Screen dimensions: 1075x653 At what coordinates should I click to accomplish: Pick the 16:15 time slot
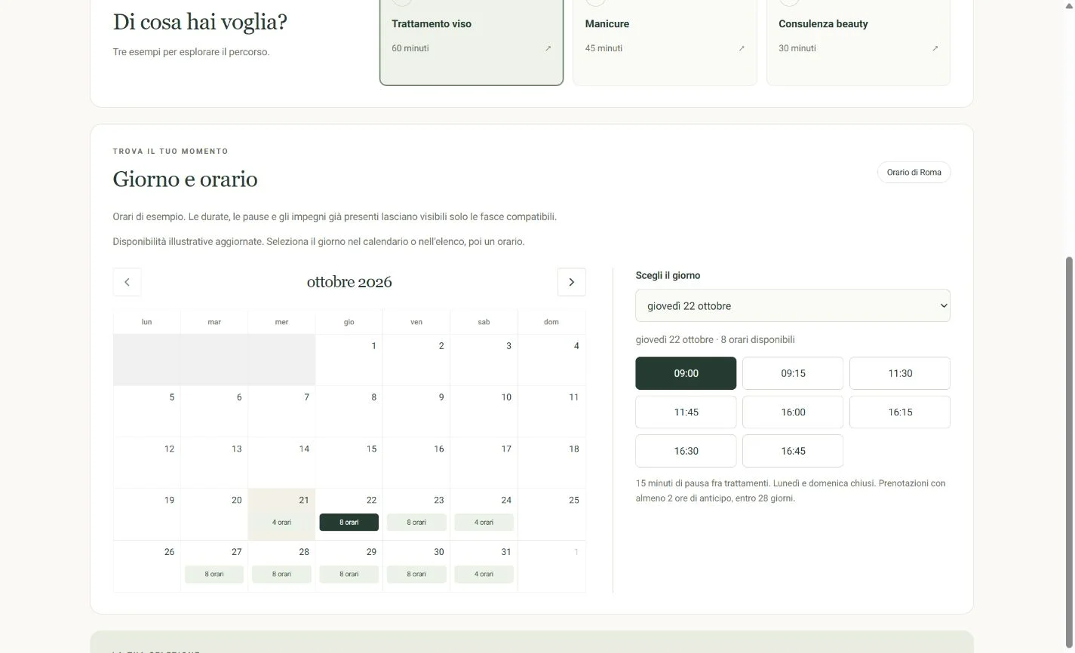coord(900,412)
